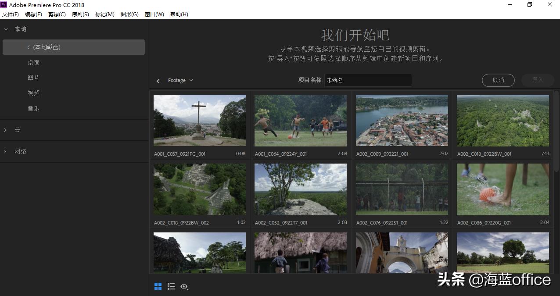Switch to list view icon
This screenshot has width=560, height=296.
pyautogui.click(x=171, y=286)
